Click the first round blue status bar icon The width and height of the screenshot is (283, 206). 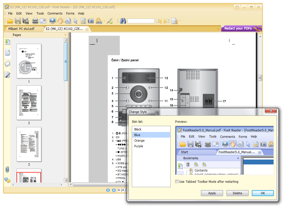[108, 190]
